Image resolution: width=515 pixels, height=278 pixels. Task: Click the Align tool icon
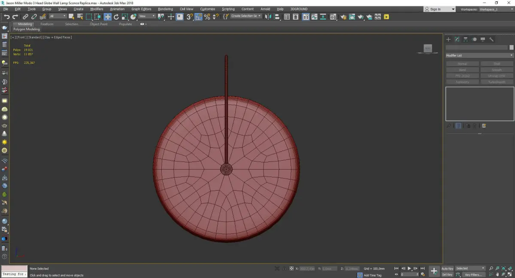click(x=277, y=17)
